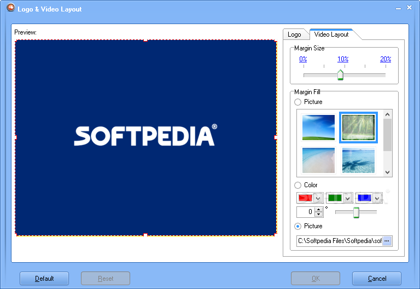420x289 pixels.
Task: Close the Logo & Video Layout window
Action: tap(409, 8)
